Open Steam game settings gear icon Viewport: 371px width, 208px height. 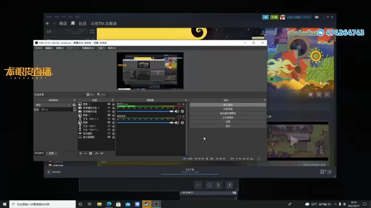[311, 94]
